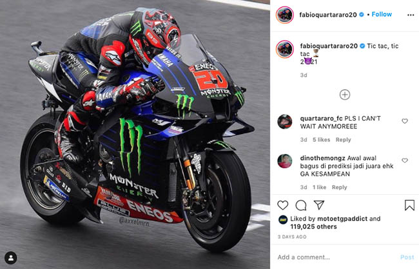The width and height of the screenshot is (419, 269).
Task: Follow fabioquartararo20
Action: [x=382, y=14]
